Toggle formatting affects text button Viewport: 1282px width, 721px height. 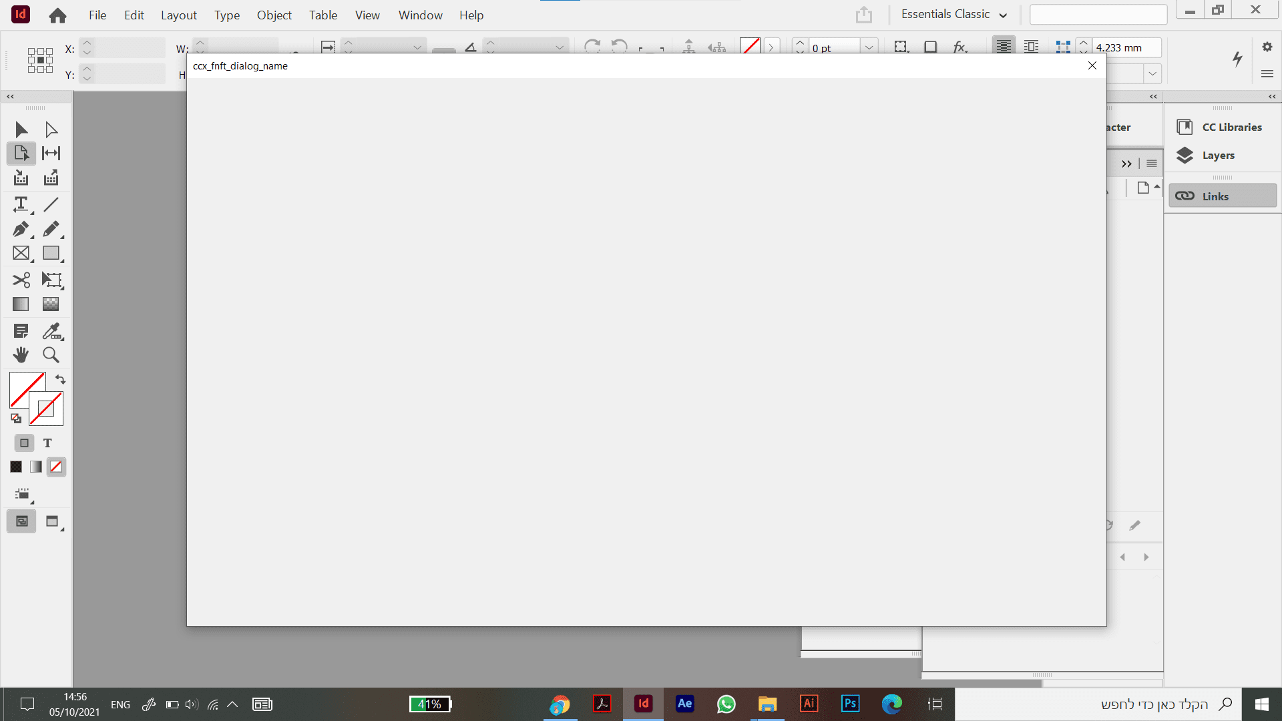pos(47,443)
